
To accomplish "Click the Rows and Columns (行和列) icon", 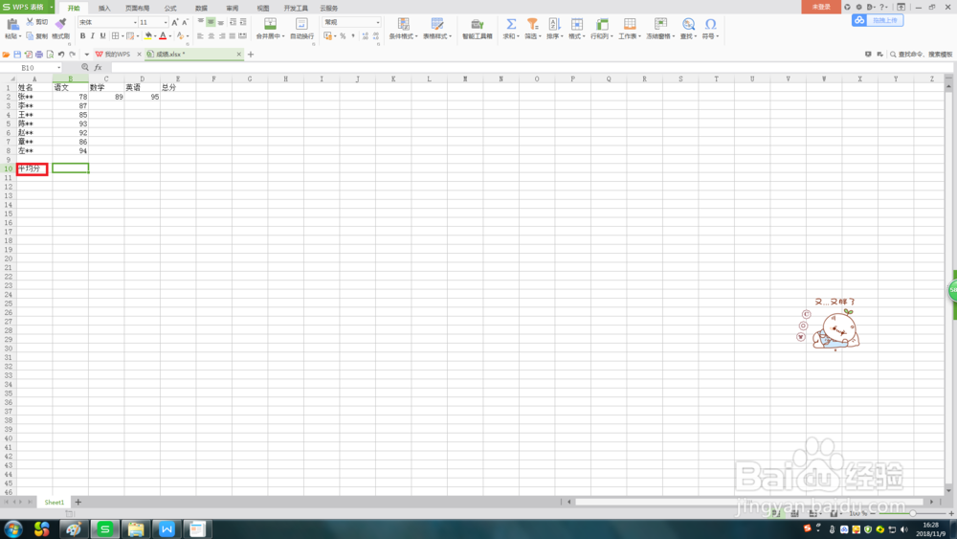I will (602, 24).
